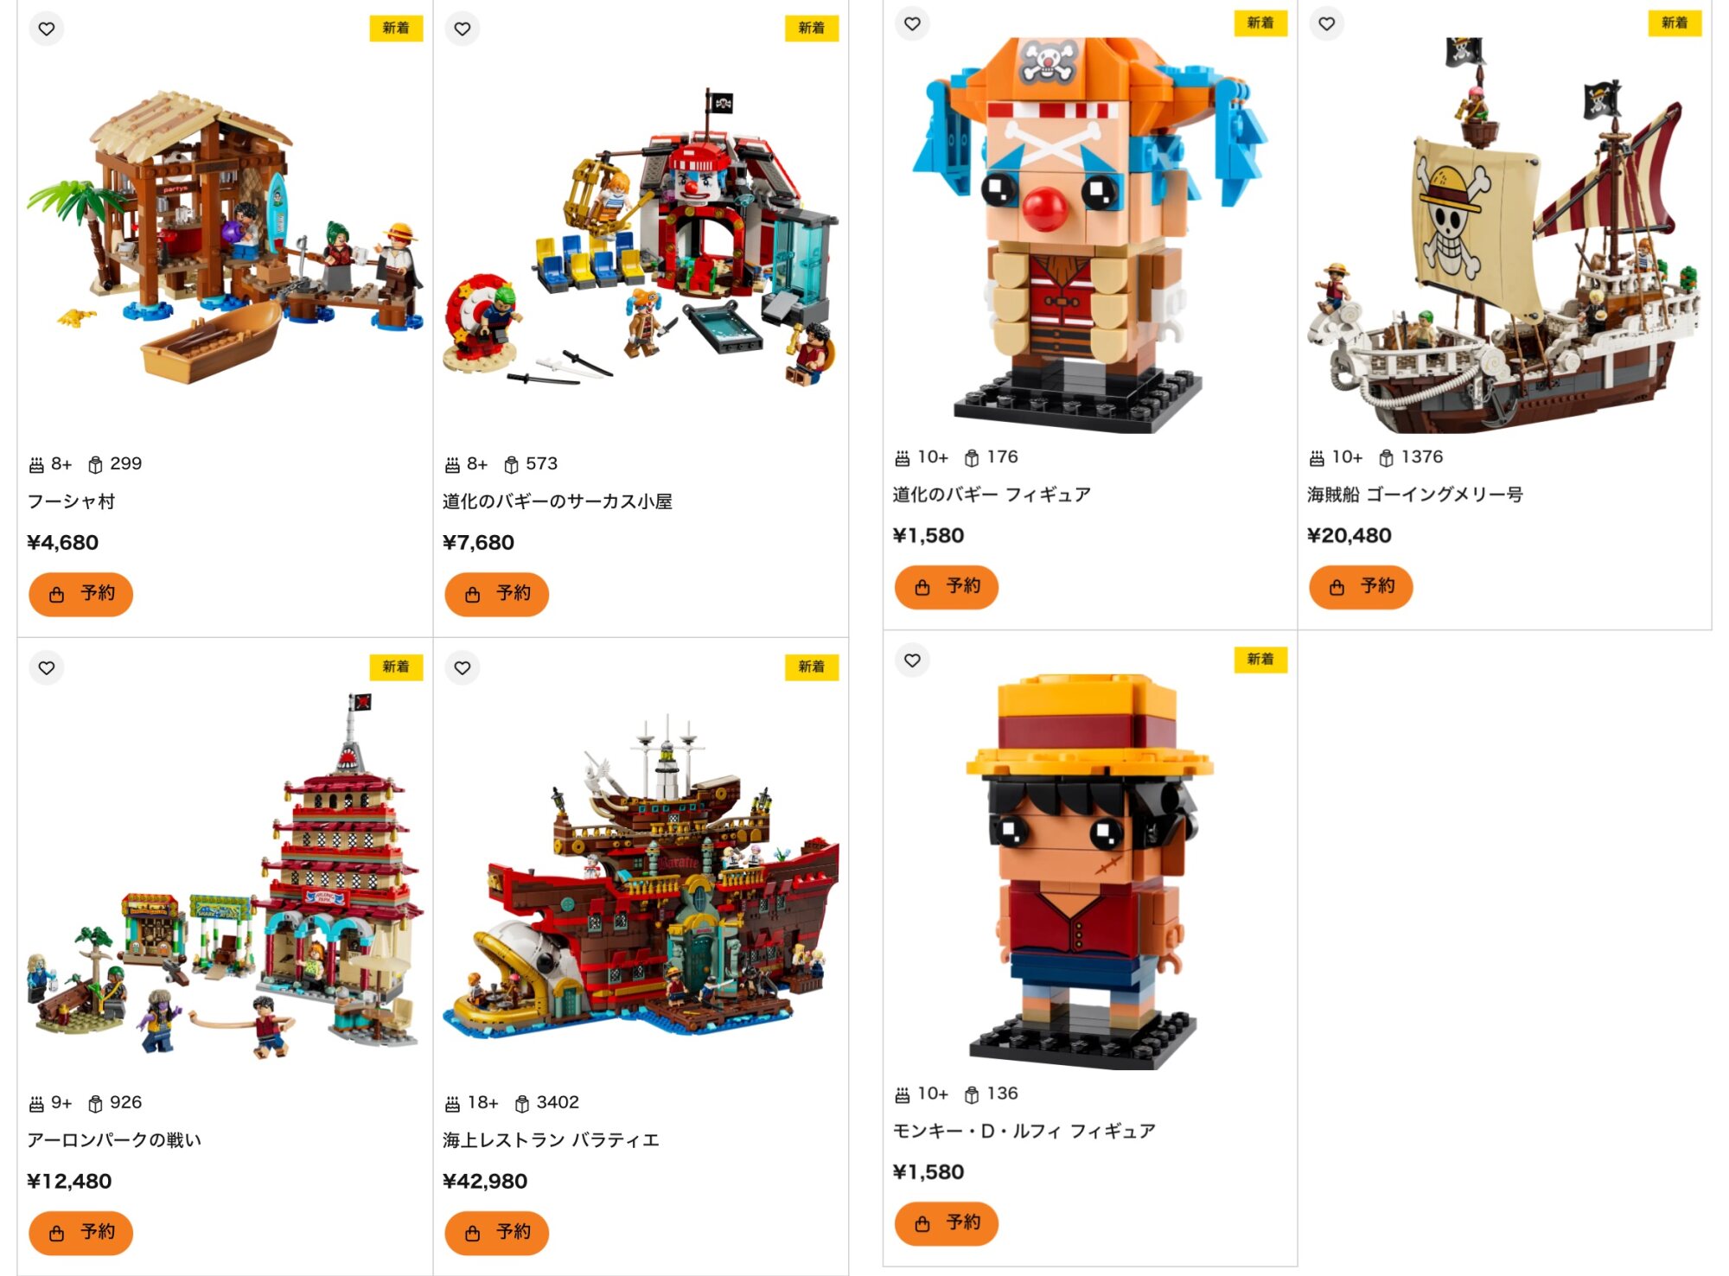This screenshot has height=1276, width=1729.
Task: Click 予約 button under アーロンパークの戦い
Action: coord(80,1233)
